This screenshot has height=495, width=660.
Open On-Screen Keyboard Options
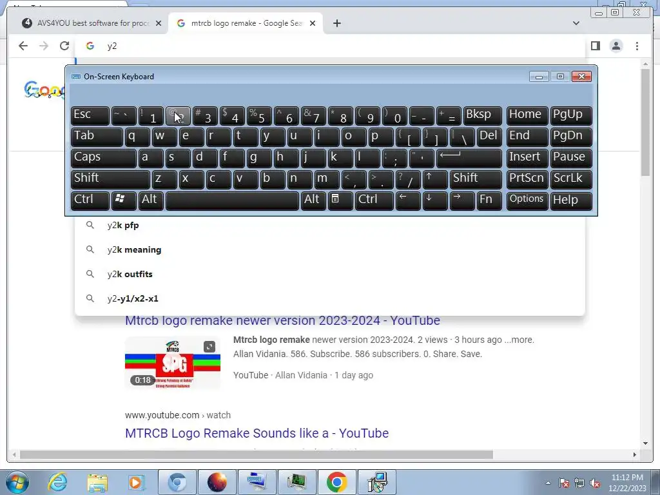[x=527, y=200]
